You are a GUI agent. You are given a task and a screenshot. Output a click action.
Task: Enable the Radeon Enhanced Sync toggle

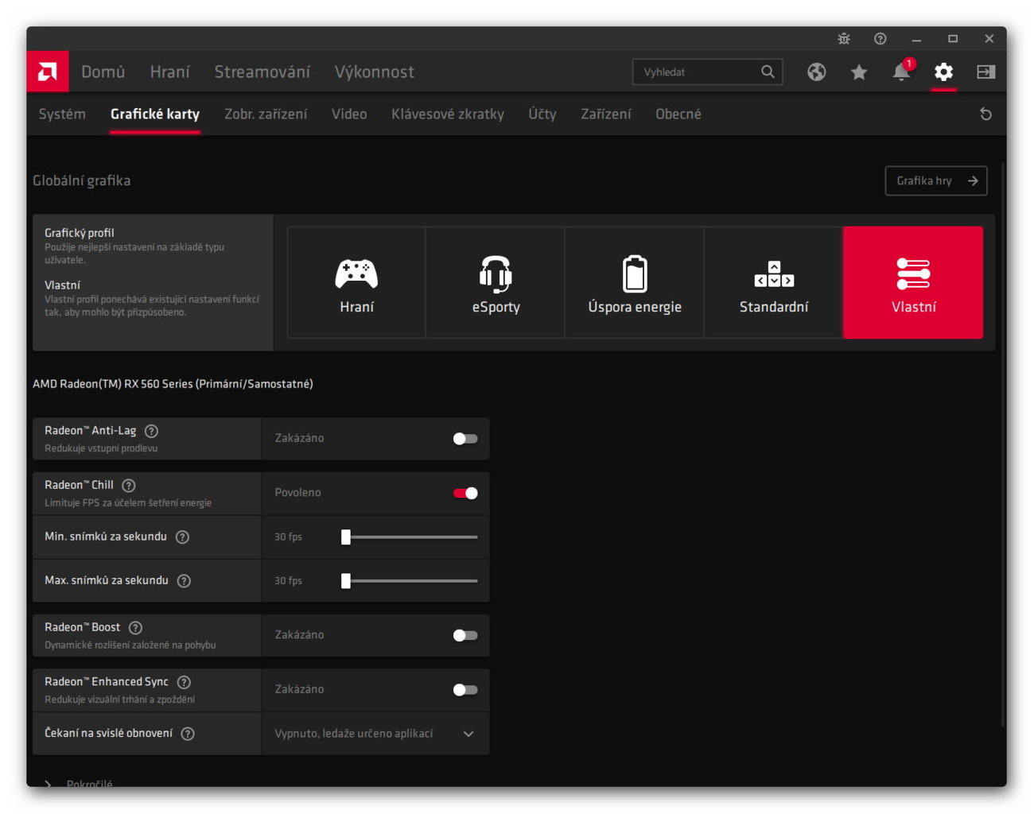(465, 689)
